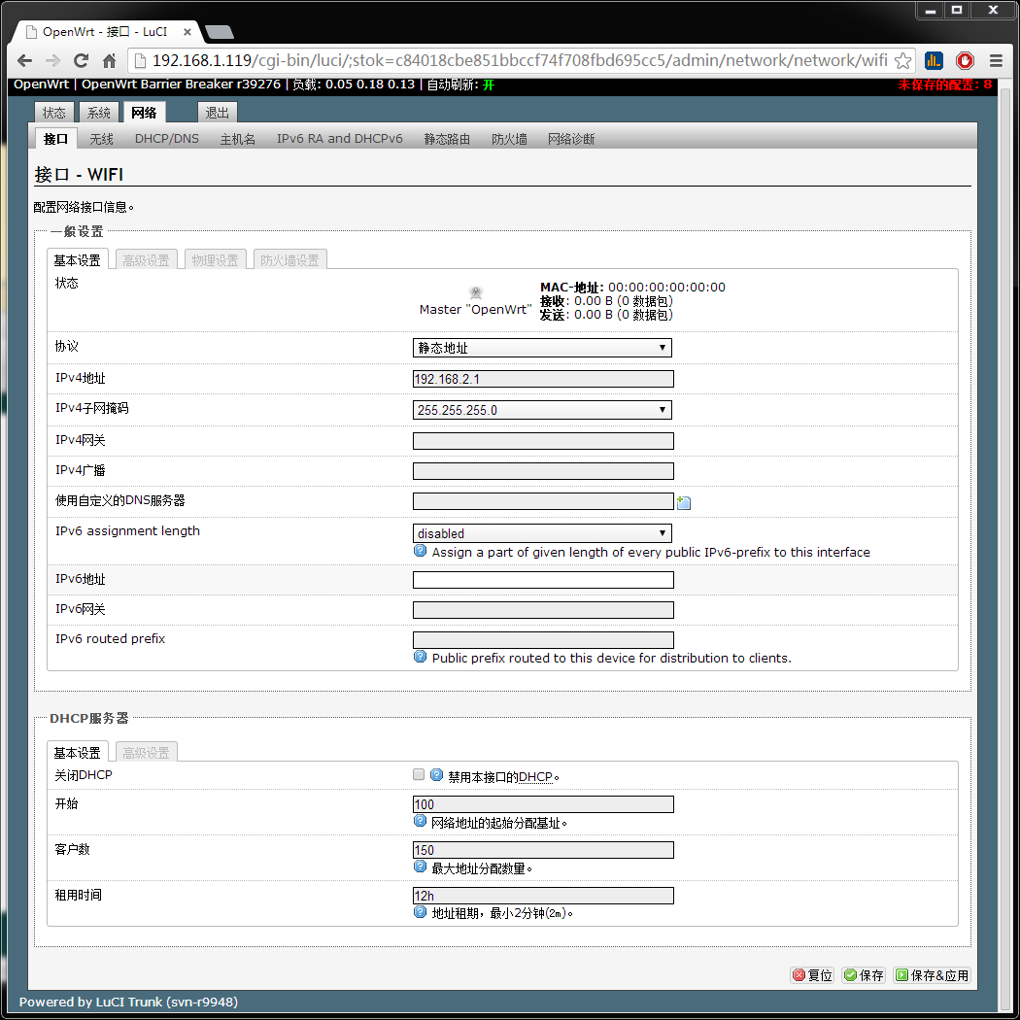Open the Chrome hamburger menu
Image resolution: width=1020 pixels, height=1020 pixels.
(996, 60)
